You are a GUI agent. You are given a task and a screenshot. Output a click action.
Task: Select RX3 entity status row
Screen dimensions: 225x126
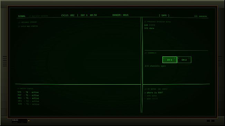[28, 98]
